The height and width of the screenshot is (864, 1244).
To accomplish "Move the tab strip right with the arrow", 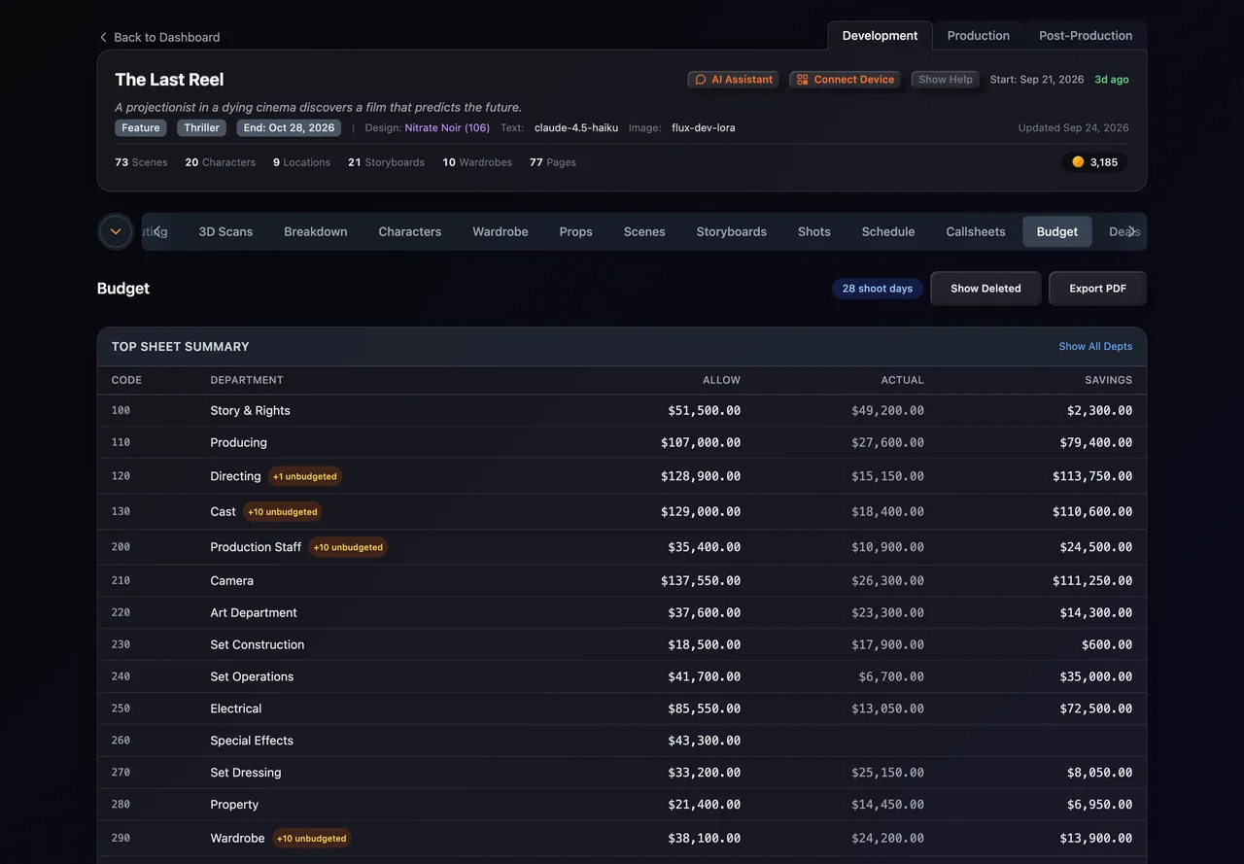I will (1131, 231).
